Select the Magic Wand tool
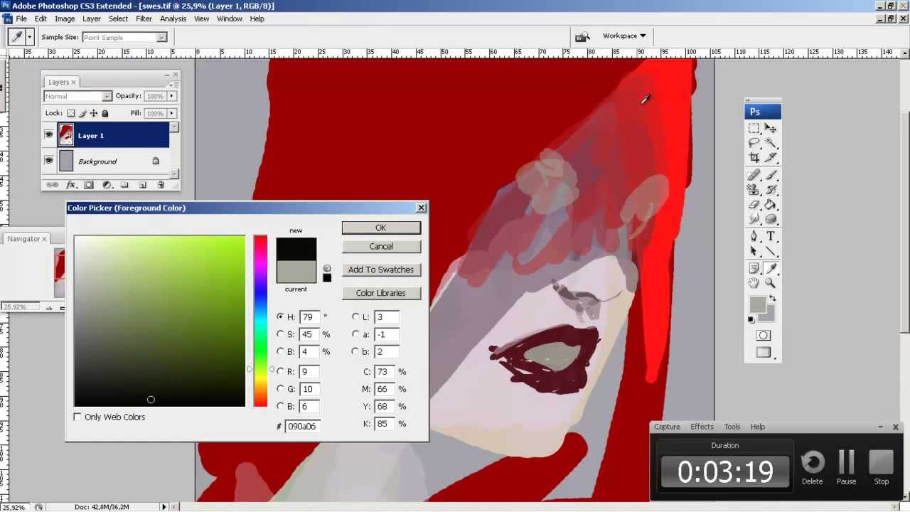 point(771,143)
